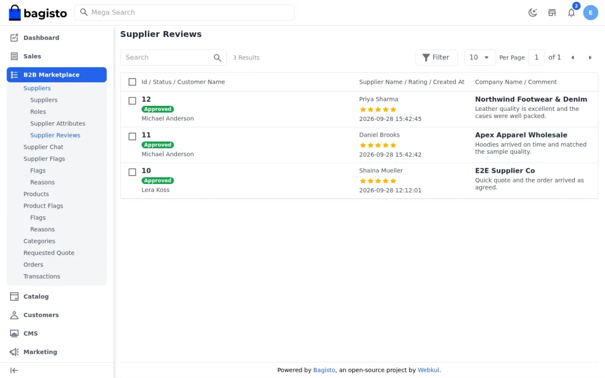Viewport: 605px width, 378px height.
Task: Click the Customers sidebar icon
Action: point(14,315)
